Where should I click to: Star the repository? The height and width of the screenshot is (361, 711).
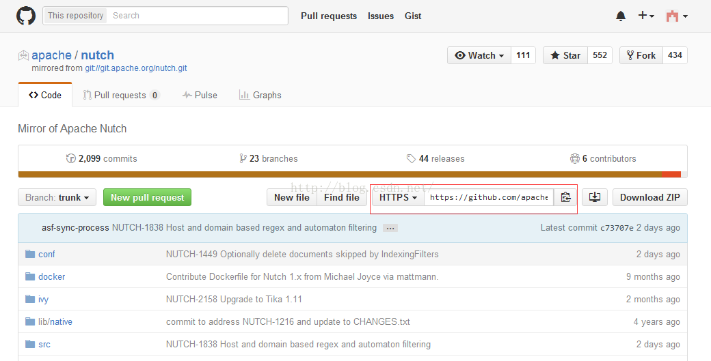coord(565,55)
